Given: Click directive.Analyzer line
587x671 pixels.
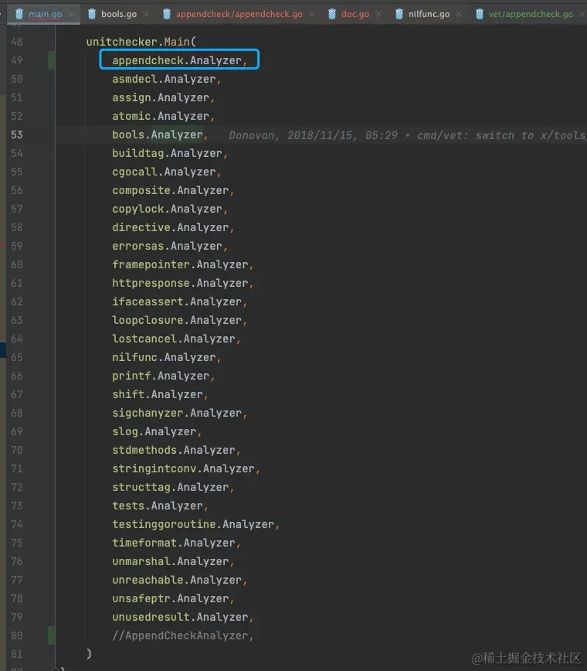Looking at the screenshot, I should tap(173, 227).
